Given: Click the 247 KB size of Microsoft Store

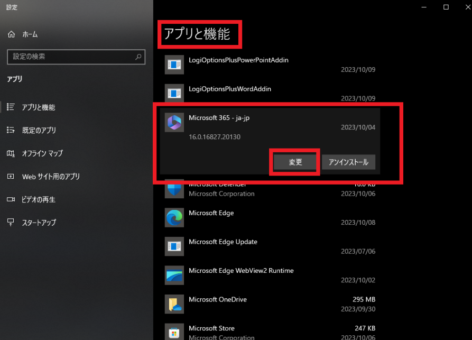Looking at the screenshot, I should coord(365,328).
